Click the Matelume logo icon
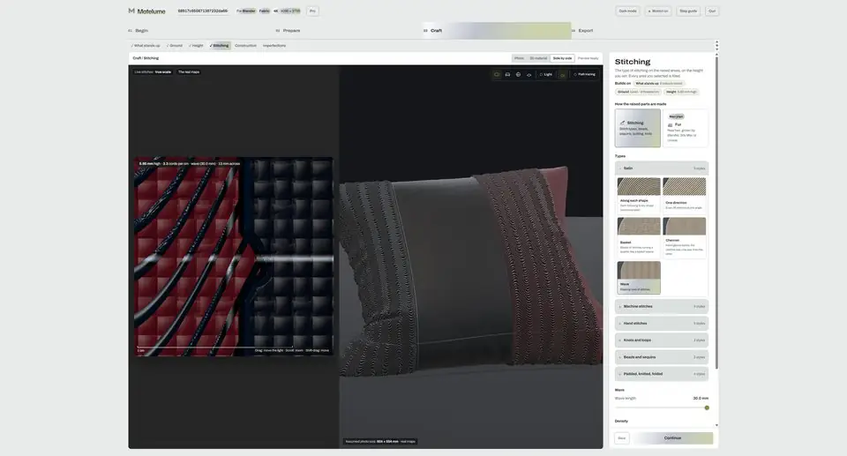 click(131, 11)
